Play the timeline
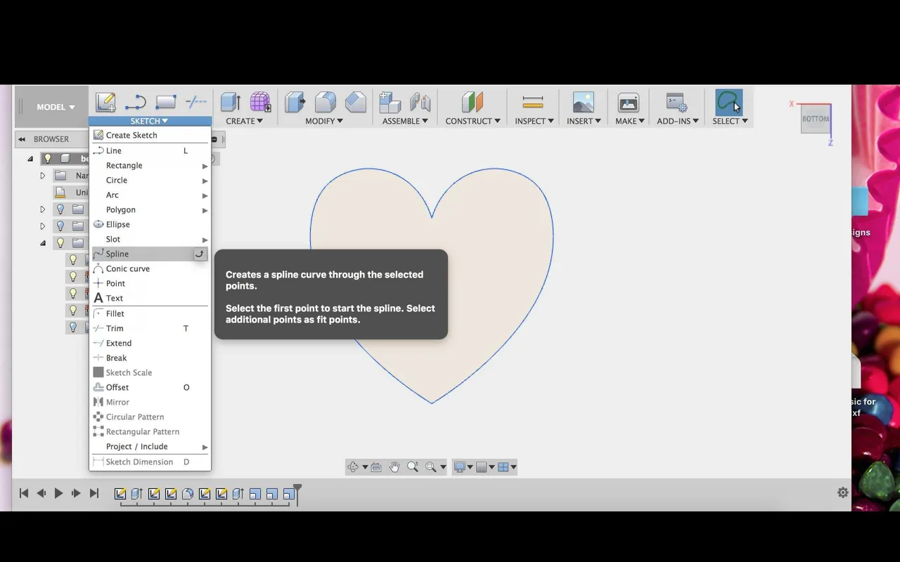Image resolution: width=900 pixels, height=562 pixels. point(59,493)
